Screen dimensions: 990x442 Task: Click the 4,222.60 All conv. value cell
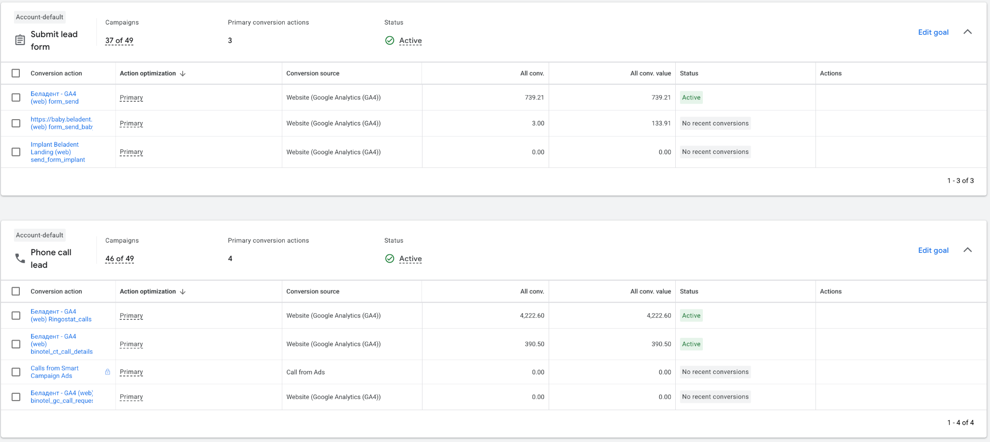(659, 316)
